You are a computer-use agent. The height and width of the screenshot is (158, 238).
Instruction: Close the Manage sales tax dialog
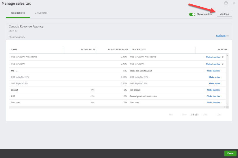[234, 3]
